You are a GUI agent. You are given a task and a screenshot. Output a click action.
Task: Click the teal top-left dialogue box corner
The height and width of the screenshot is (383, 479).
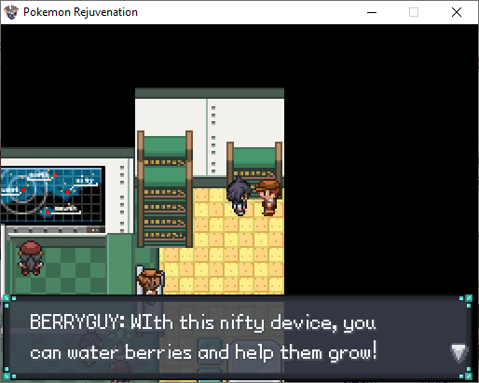(x=9, y=301)
